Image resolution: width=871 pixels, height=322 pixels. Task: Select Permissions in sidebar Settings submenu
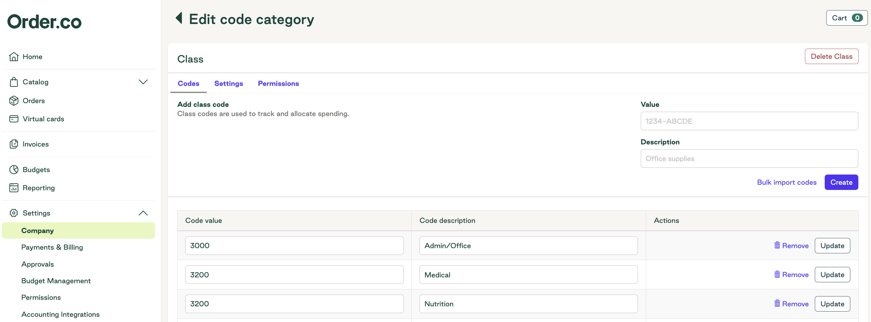(x=41, y=297)
